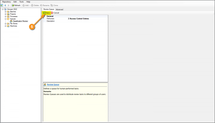Select the Queues folder icon
This screenshot has height=123, width=215.
(x=8, y=19)
